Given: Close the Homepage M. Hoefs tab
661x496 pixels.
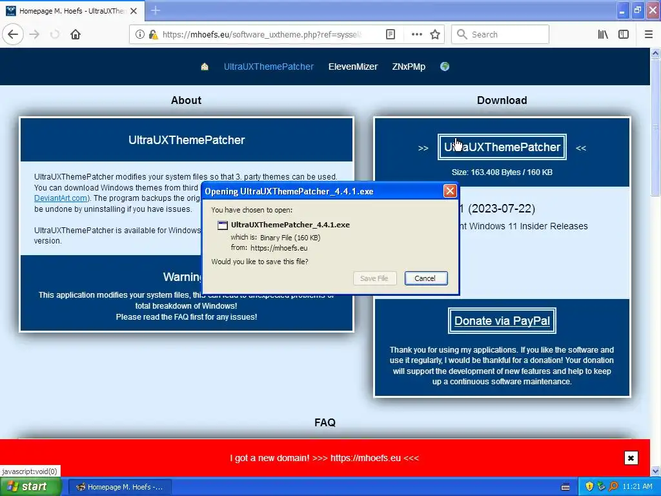Looking at the screenshot, I should point(134,11).
